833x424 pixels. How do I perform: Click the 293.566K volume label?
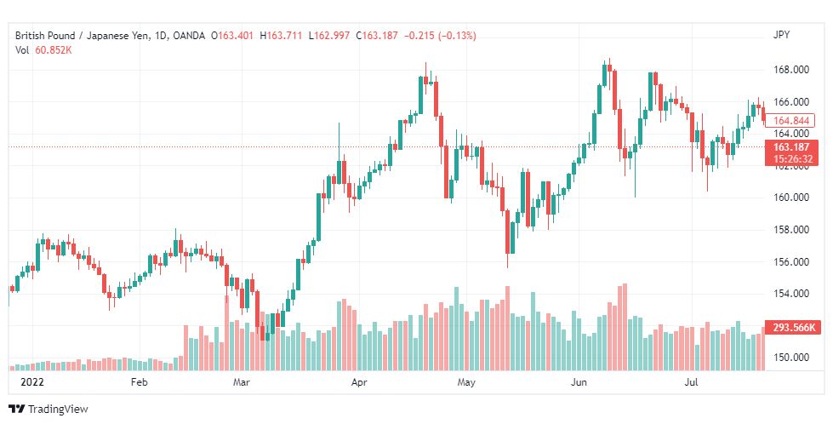tap(791, 327)
